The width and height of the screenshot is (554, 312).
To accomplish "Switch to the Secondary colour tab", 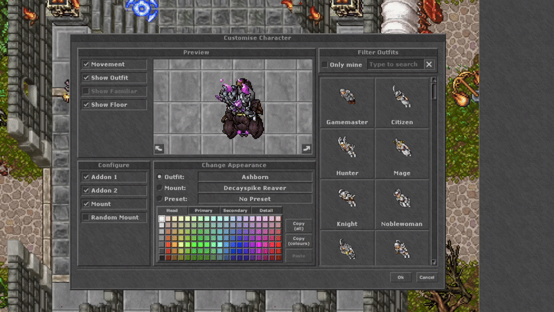I will click(235, 211).
